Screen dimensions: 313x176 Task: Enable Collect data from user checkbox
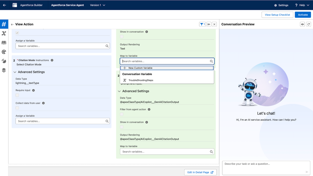17,108
